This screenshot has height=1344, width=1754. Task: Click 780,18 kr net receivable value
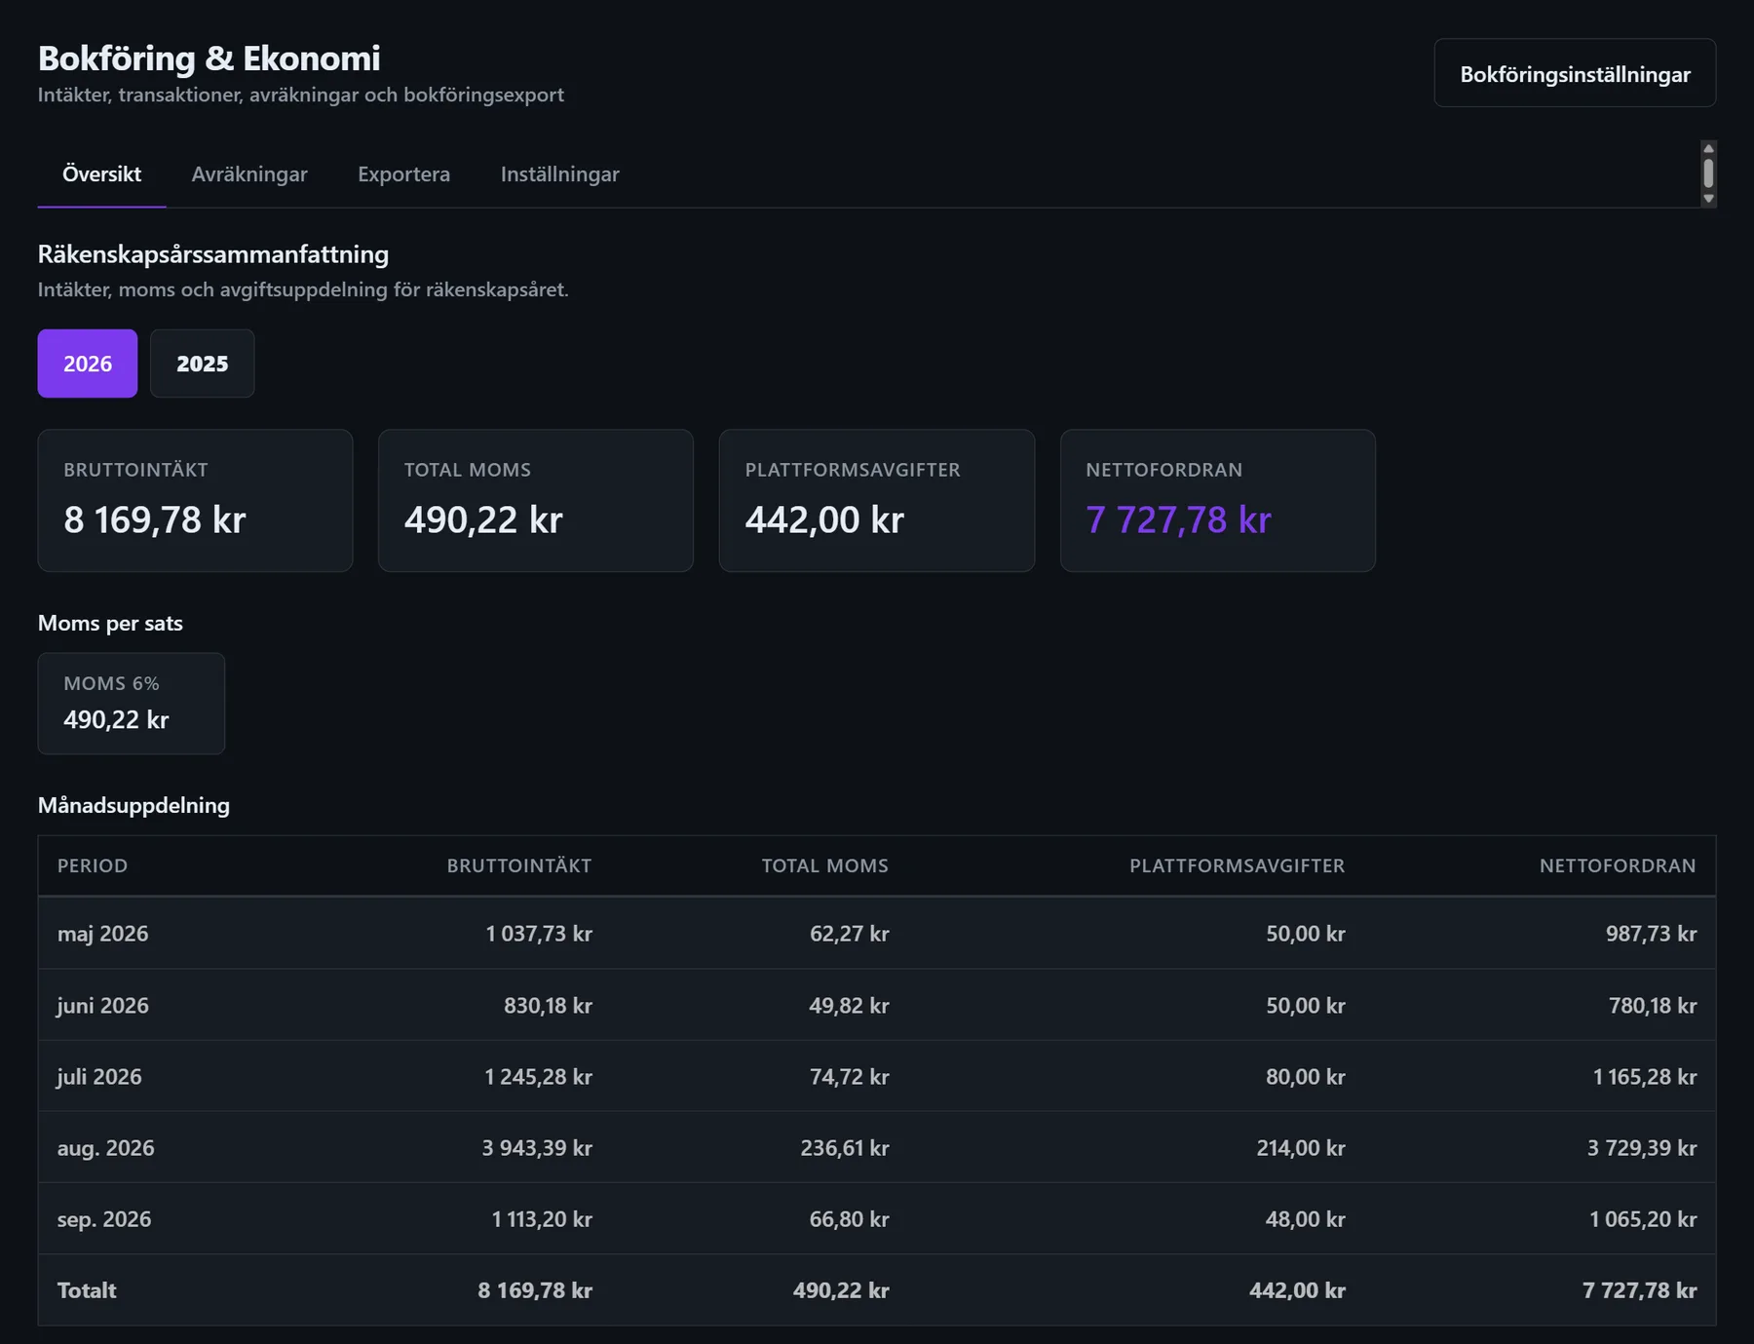pos(1653,1005)
